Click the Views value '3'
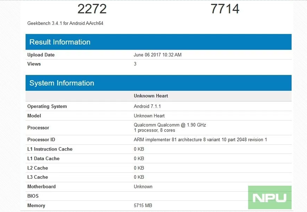The width and height of the screenshot is (307, 212). [135, 64]
